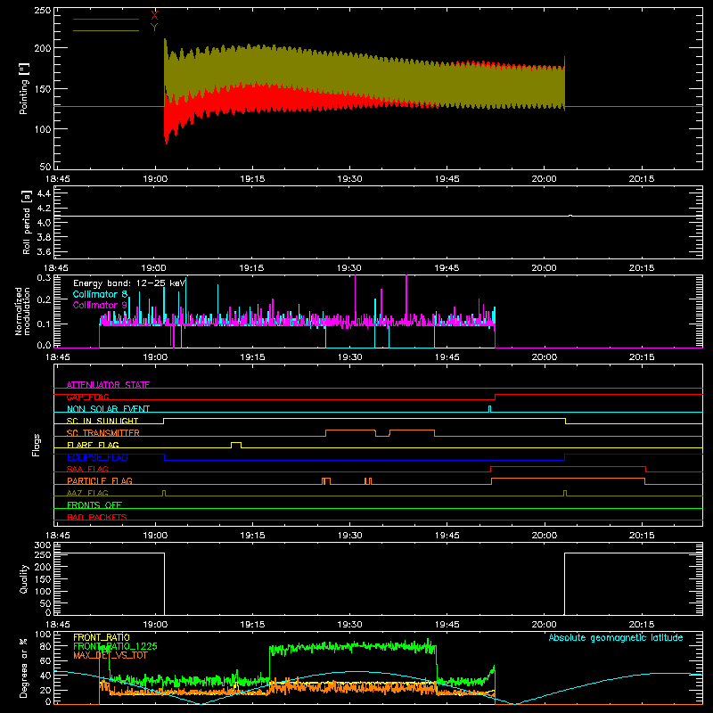Select the GAP_FLAG label

(87, 397)
